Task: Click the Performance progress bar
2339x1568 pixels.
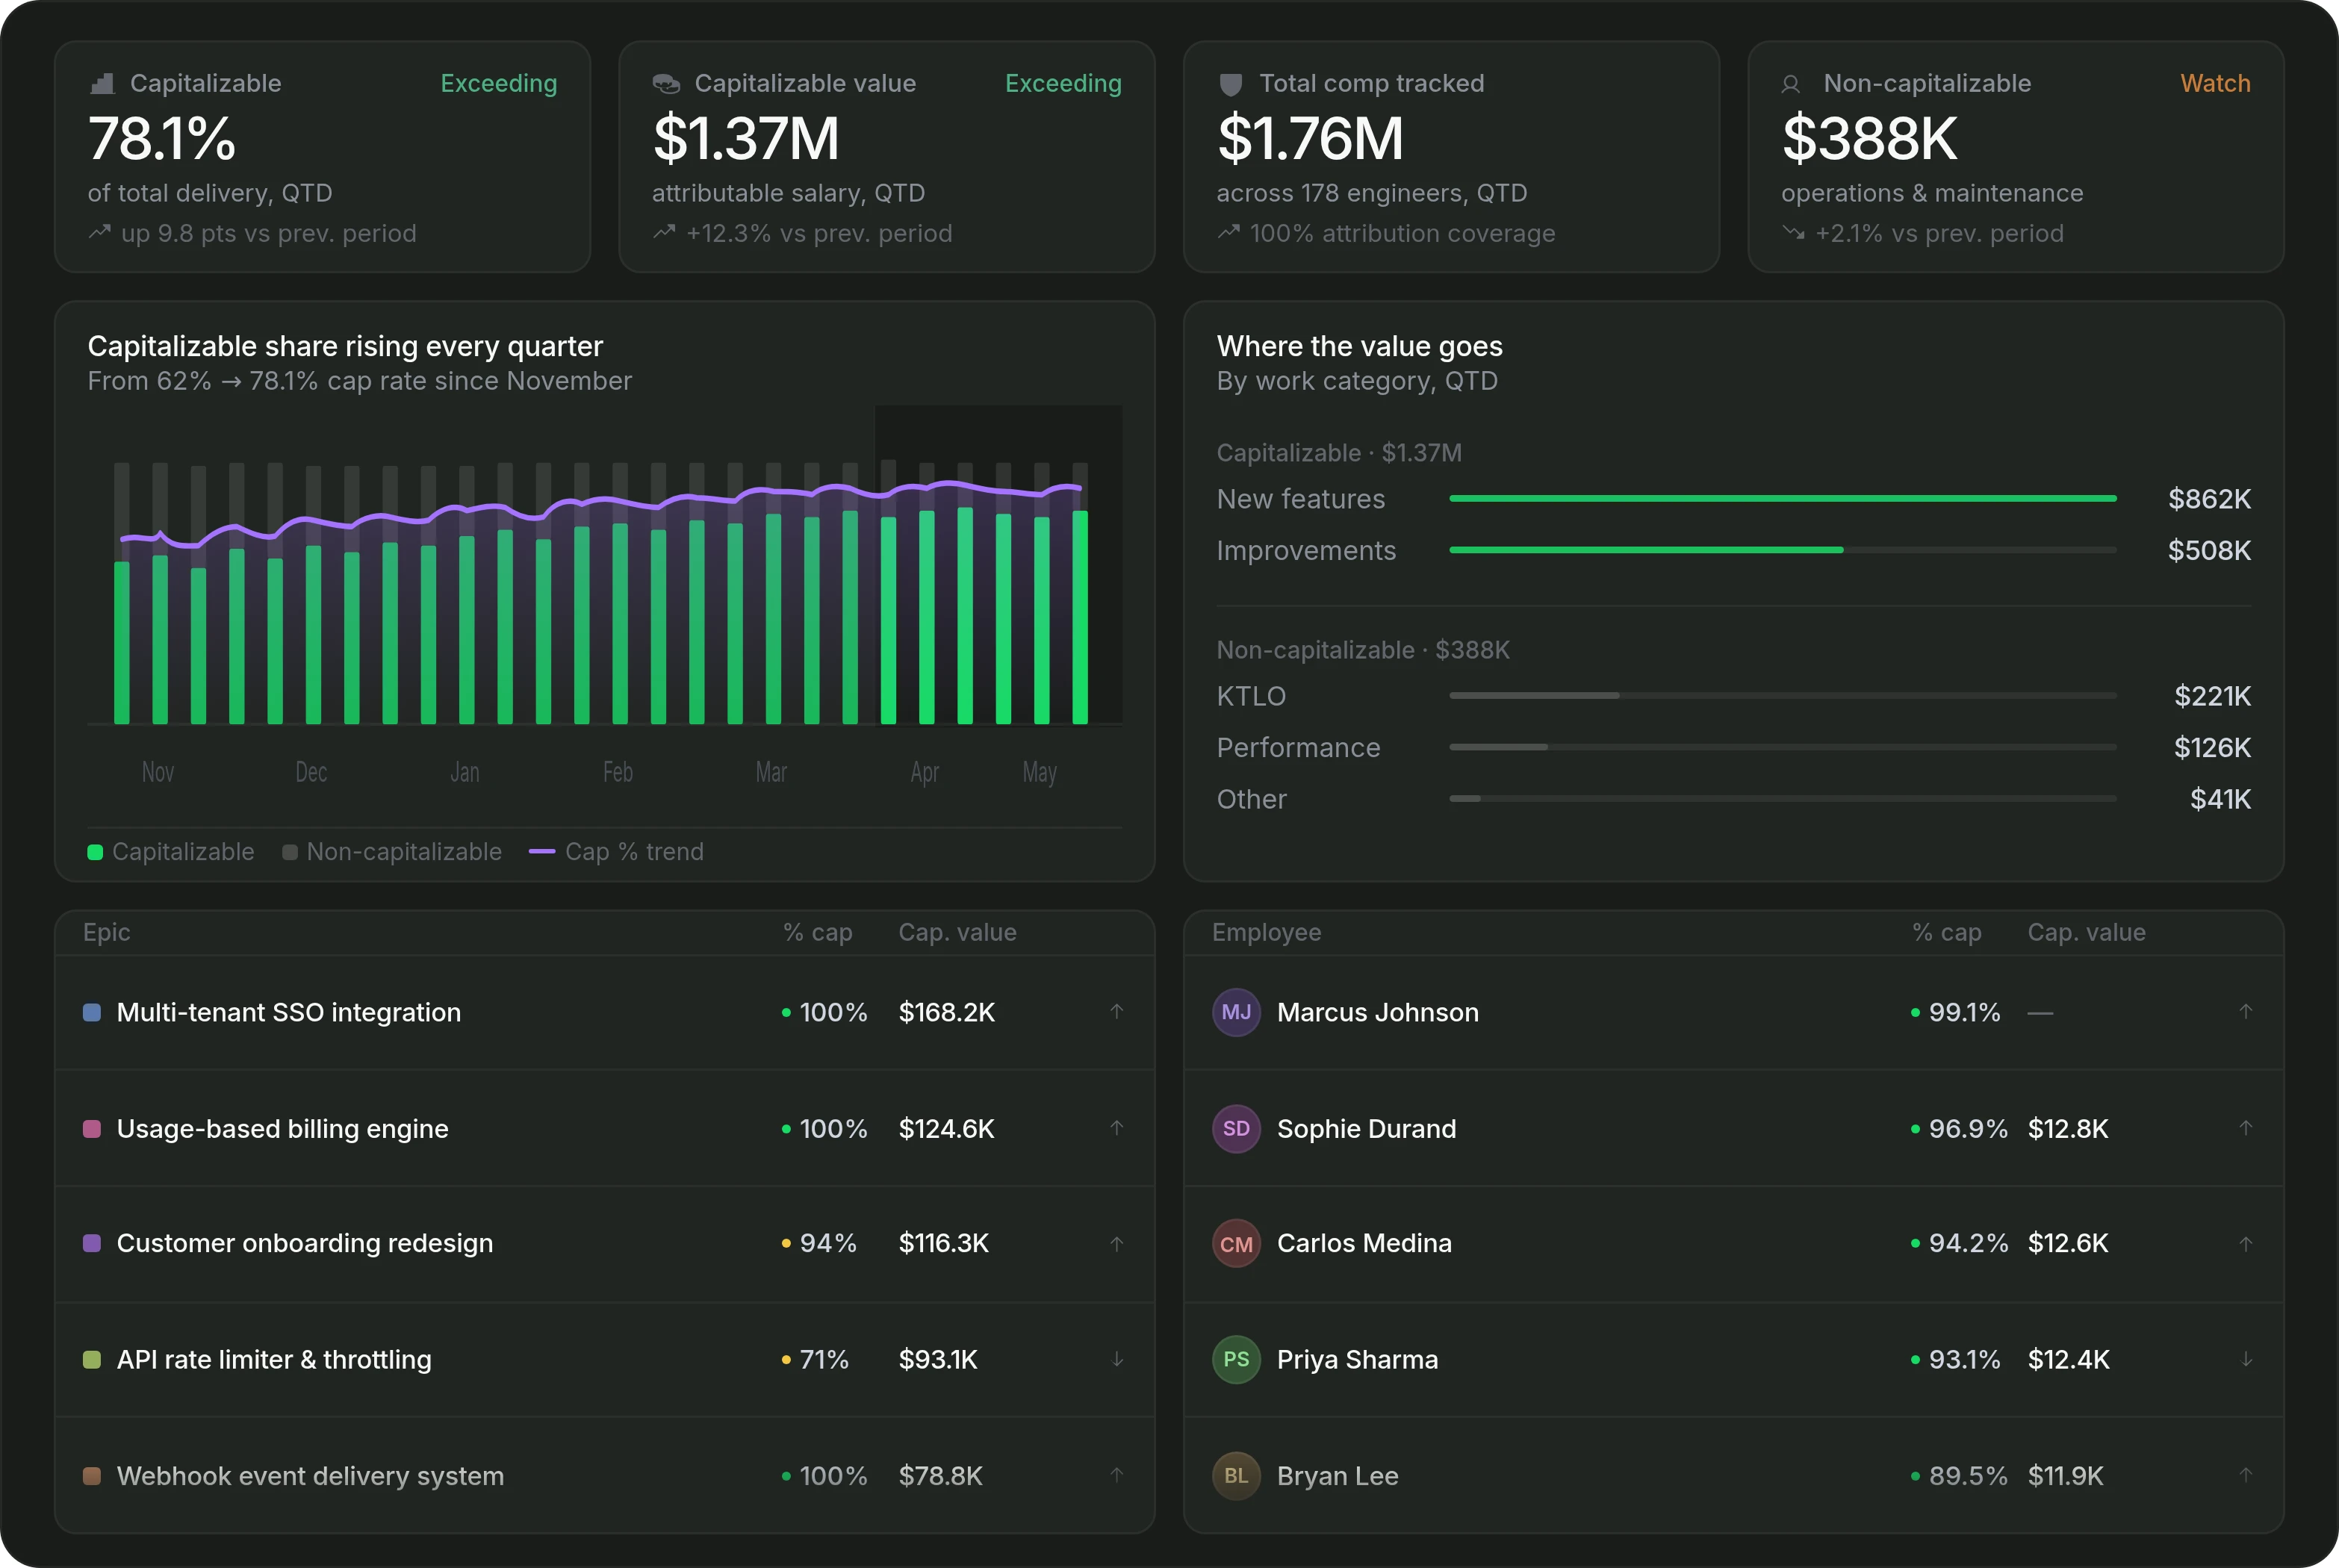Action: point(1783,747)
